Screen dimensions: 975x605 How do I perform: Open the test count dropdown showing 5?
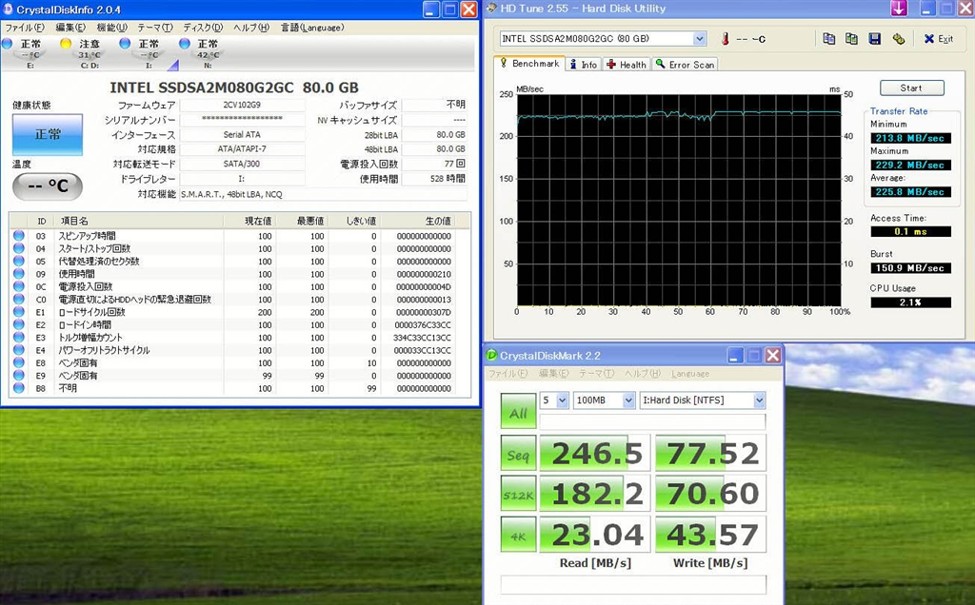click(562, 400)
